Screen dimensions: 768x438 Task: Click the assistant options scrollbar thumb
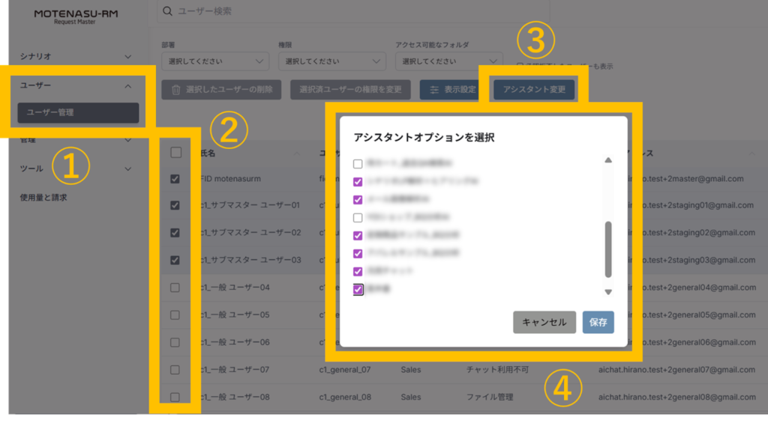pyautogui.click(x=607, y=249)
